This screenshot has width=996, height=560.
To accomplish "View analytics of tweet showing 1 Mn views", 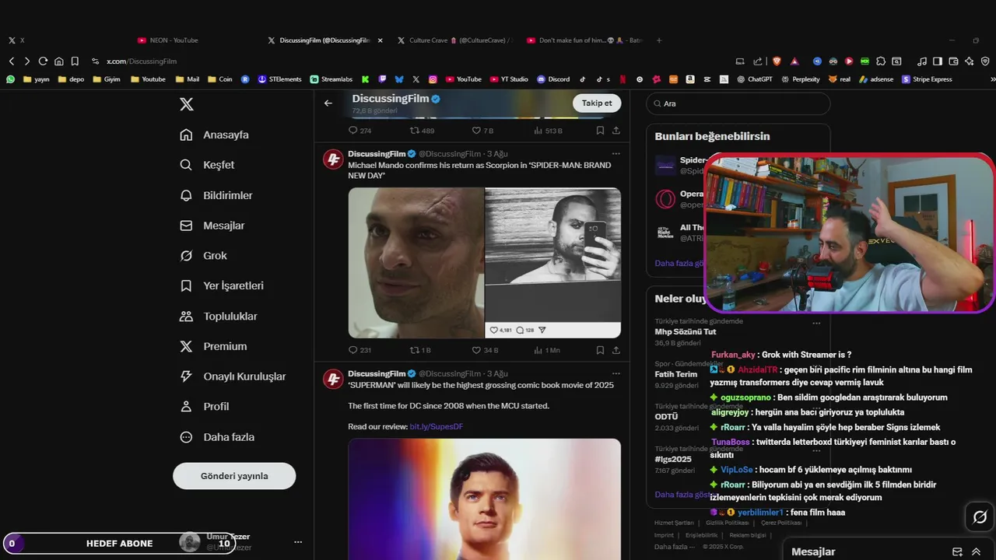I will [x=546, y=350].
